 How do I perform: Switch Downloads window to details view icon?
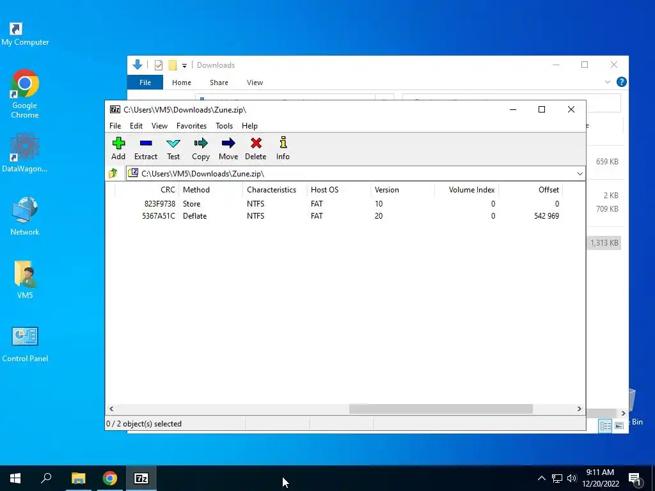(605, 425)
